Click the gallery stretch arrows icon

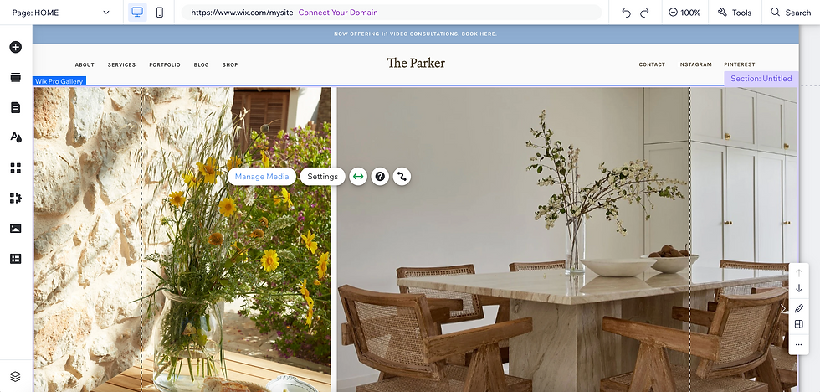pos(358,177)
